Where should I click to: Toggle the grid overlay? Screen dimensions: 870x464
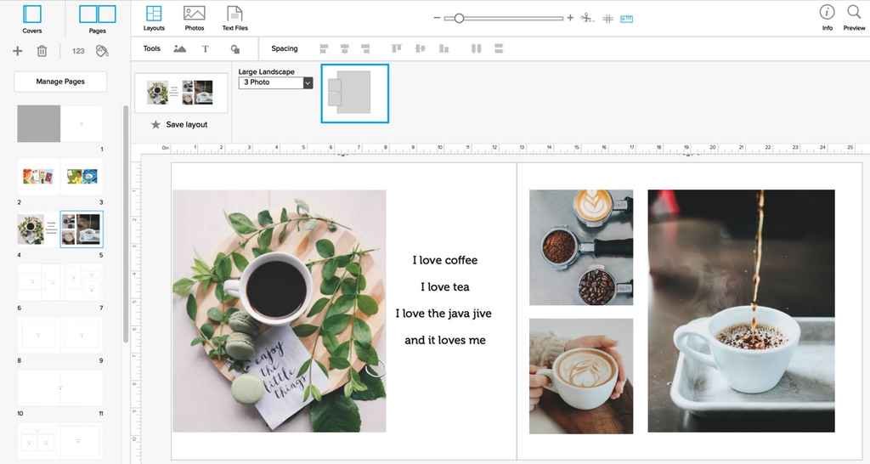[608, 19]
